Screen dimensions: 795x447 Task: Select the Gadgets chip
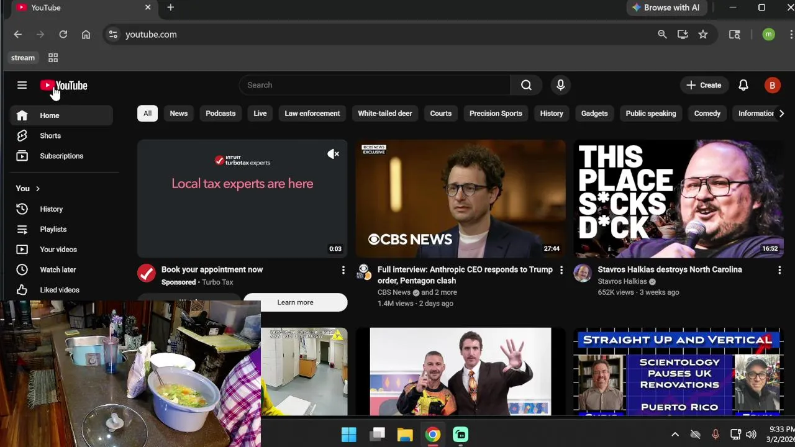click(x=594, y=114)
